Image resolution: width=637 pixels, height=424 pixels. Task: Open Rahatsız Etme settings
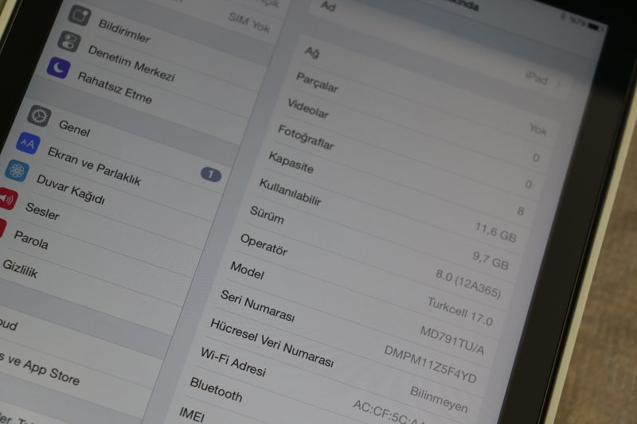[115, 88]
